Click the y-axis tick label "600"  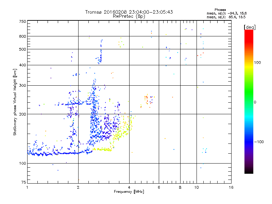[22, 36]
